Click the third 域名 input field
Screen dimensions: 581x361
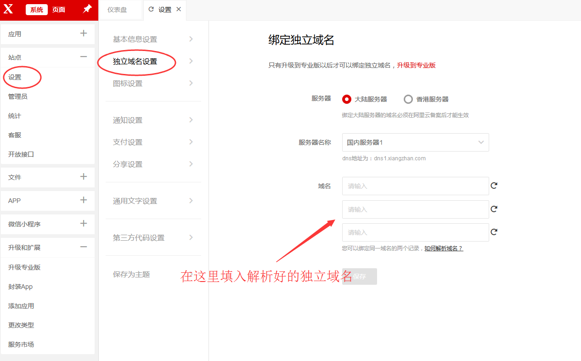coord(416,232)
